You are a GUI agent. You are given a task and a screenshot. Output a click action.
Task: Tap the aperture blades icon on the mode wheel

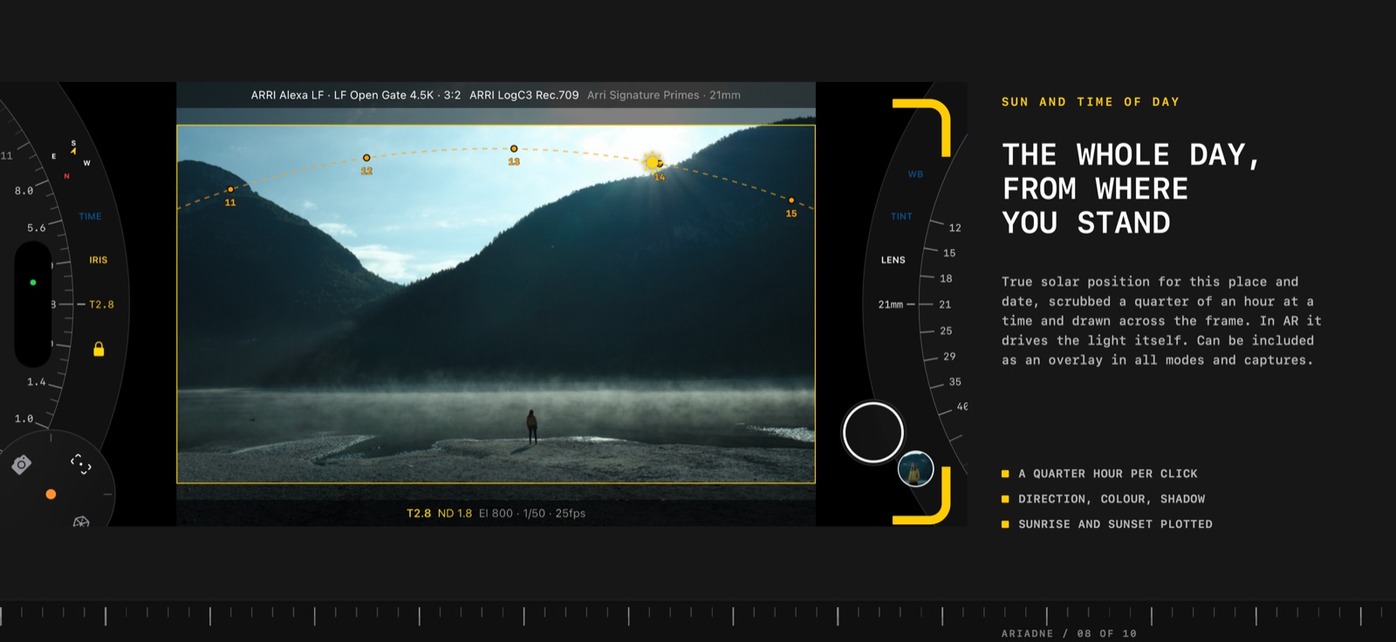81,522
